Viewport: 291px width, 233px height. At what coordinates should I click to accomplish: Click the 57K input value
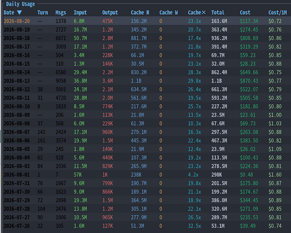(x=78, y=175)
